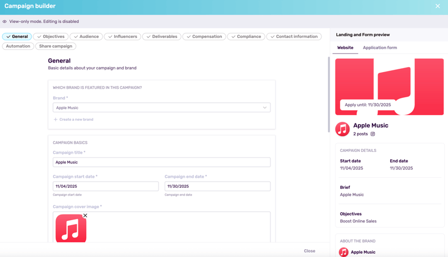Click the form panel vertical scrollbar
The image size is (448, 257).
[x=329, y=94]
